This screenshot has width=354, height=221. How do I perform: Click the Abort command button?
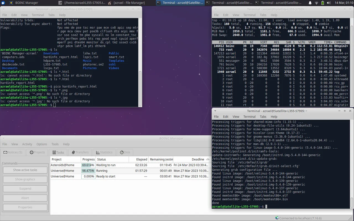pyautogui.click(x=25, y=198)
